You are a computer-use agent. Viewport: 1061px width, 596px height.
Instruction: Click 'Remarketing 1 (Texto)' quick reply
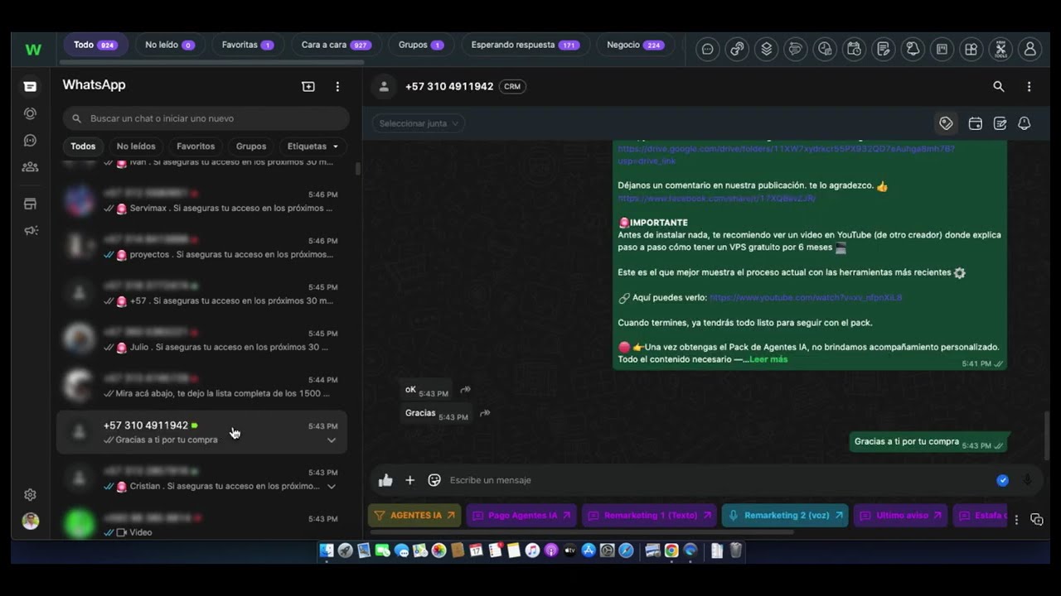(649, 515)
